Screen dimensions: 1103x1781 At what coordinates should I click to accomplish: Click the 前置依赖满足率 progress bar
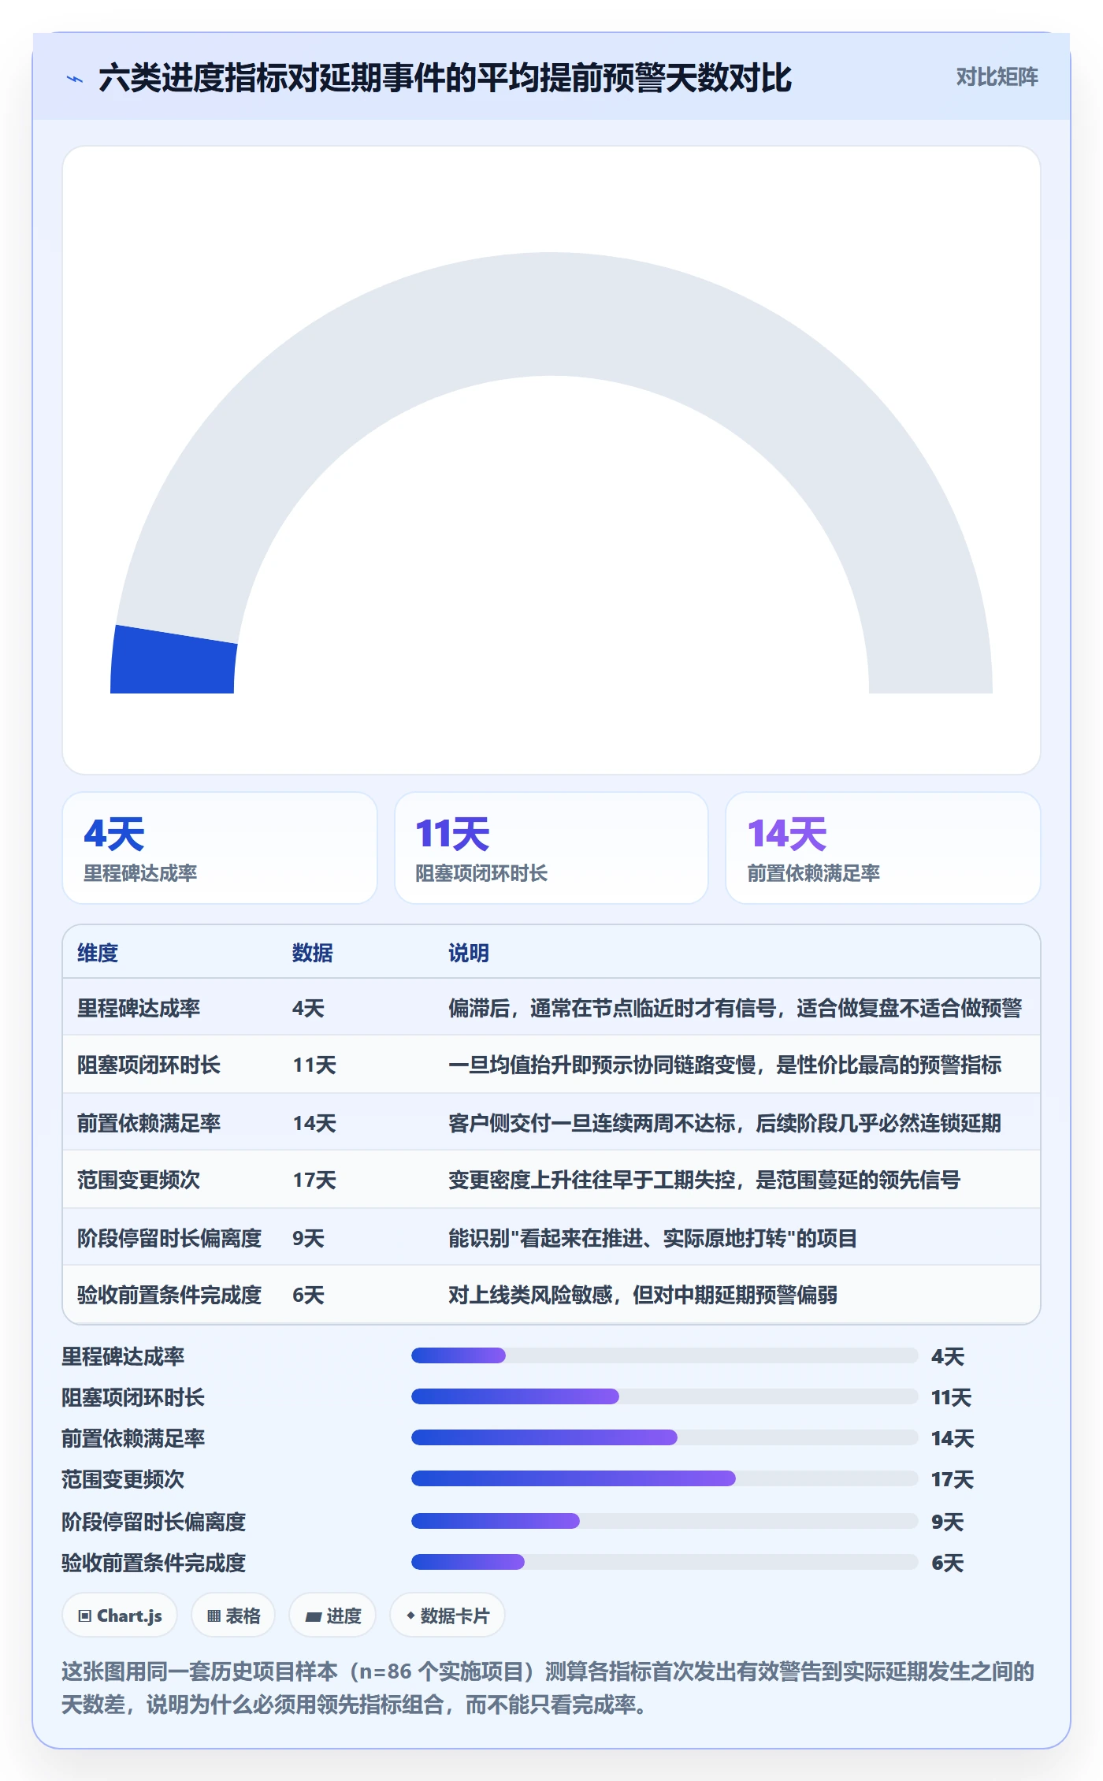coord(665,1437)
